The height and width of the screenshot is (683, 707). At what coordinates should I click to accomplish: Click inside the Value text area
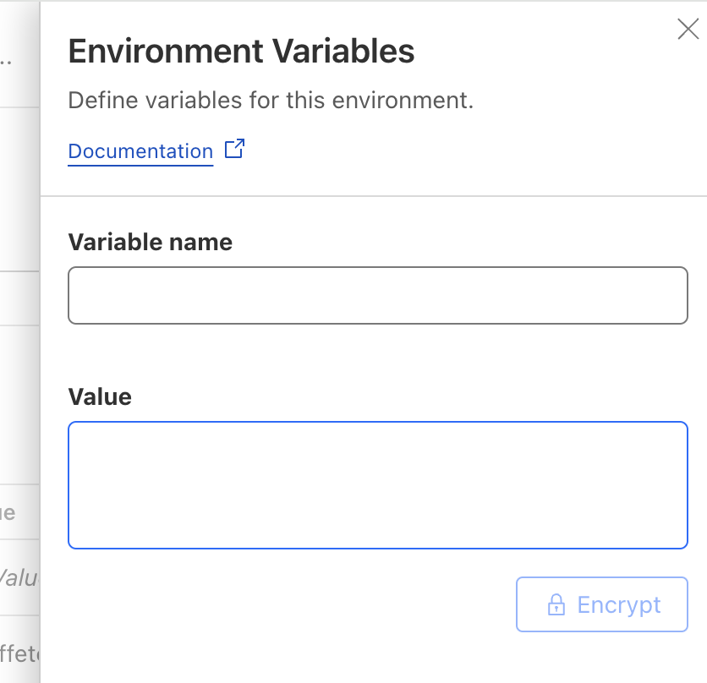click(x=377, y=485)
